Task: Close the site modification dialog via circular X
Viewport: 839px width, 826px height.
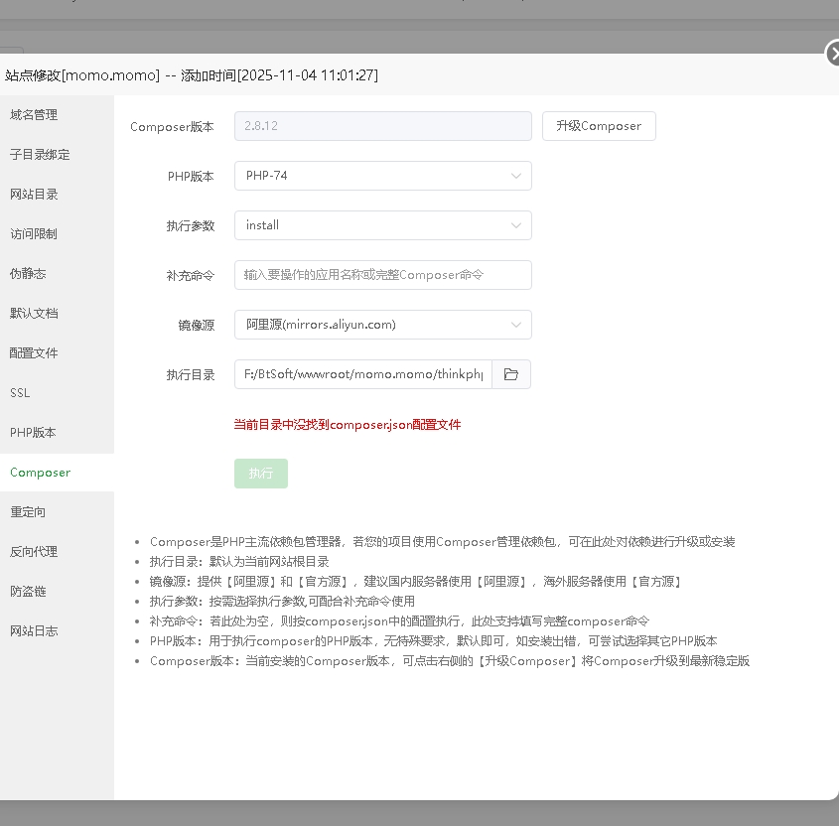Action: pos(834,54)
